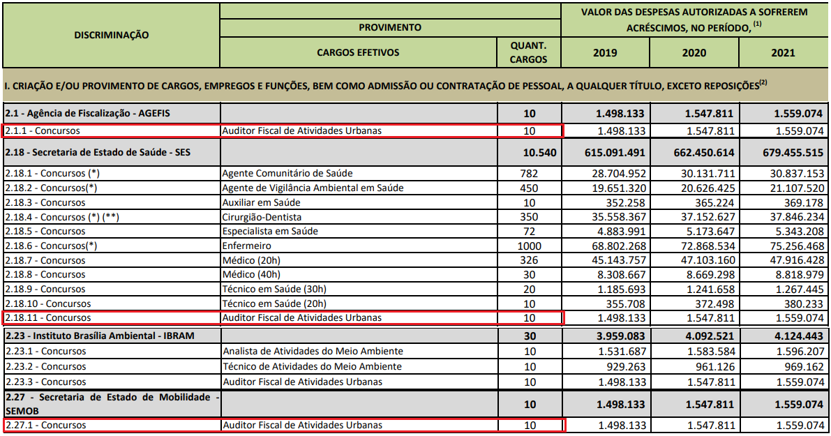Select the QUANT. CARGOS header

[x=528, y=52]
